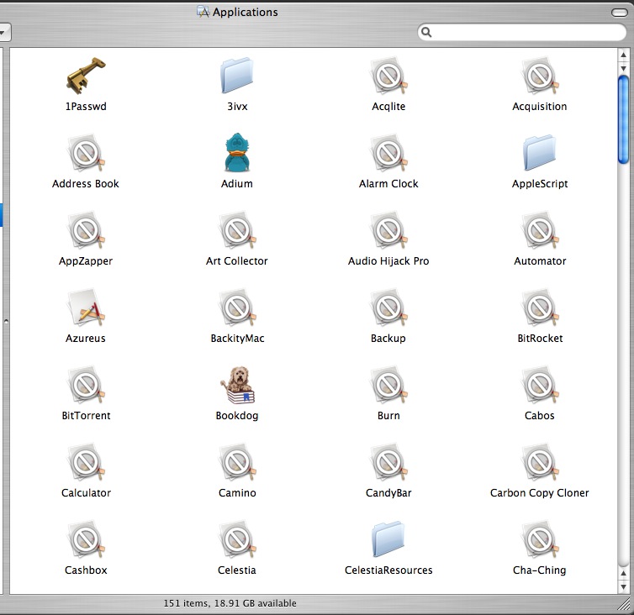Click the magnifying glass in search field

coord(426,32)
